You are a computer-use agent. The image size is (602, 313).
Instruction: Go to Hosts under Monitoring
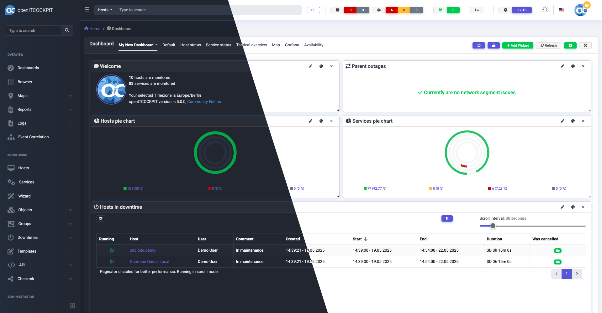(x=24, y=168)
